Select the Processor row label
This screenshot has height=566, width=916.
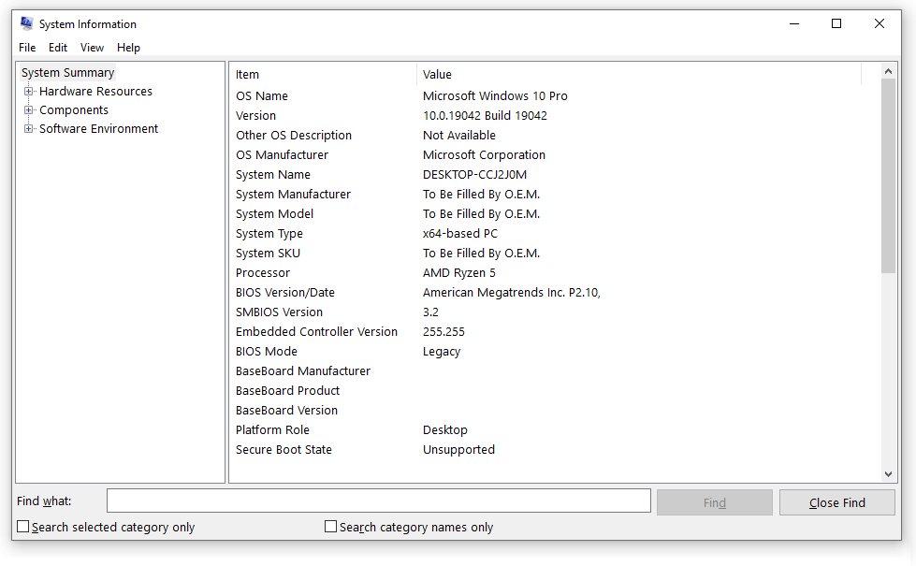click(263, 273)
